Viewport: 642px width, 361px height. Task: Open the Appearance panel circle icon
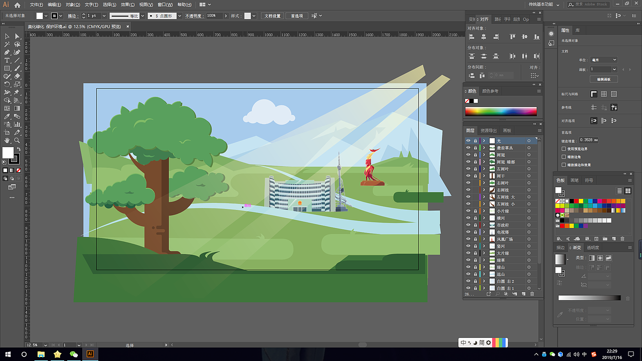tap(551, 34)
